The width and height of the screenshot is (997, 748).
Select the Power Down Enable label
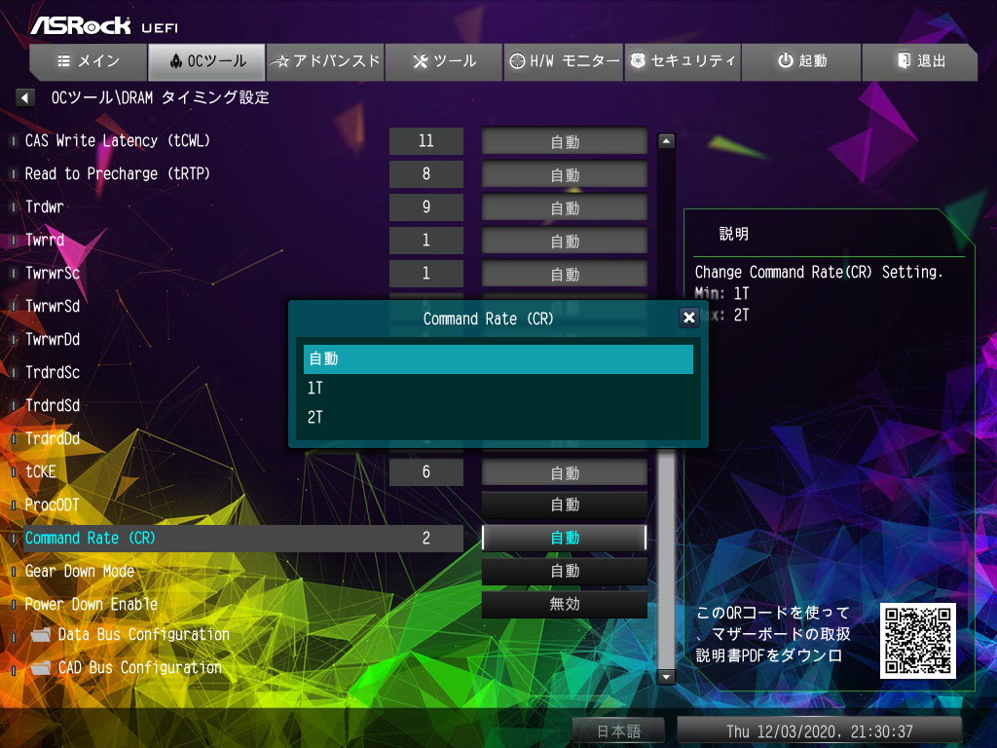91,604
